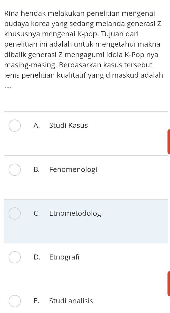170x313 pixels.
Task: Click the orange side tab near option A
Action: click(169, 141)
